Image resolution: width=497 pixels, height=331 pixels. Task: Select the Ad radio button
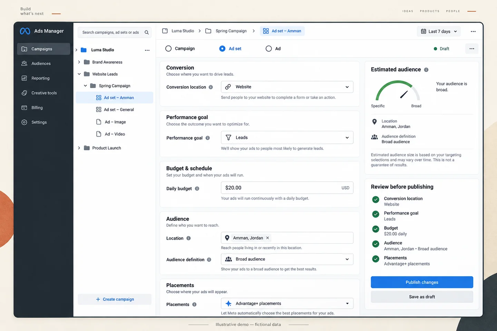[x=269, y=49]
